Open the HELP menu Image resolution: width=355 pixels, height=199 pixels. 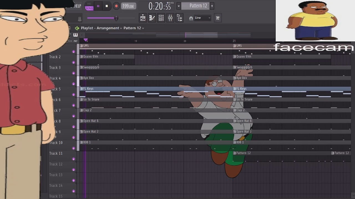77,6
